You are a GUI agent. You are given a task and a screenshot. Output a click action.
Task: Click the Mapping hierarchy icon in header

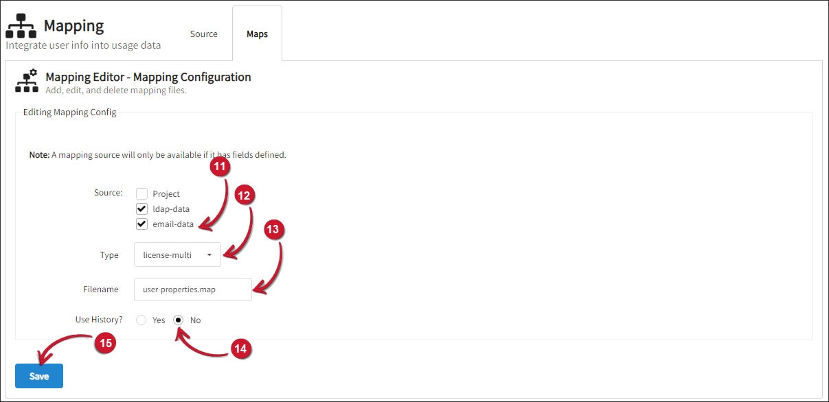[21, 25]
